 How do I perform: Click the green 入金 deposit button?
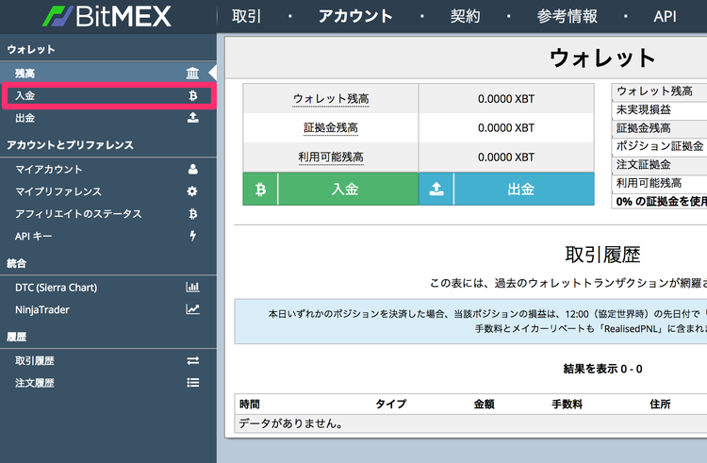(331, 189)
